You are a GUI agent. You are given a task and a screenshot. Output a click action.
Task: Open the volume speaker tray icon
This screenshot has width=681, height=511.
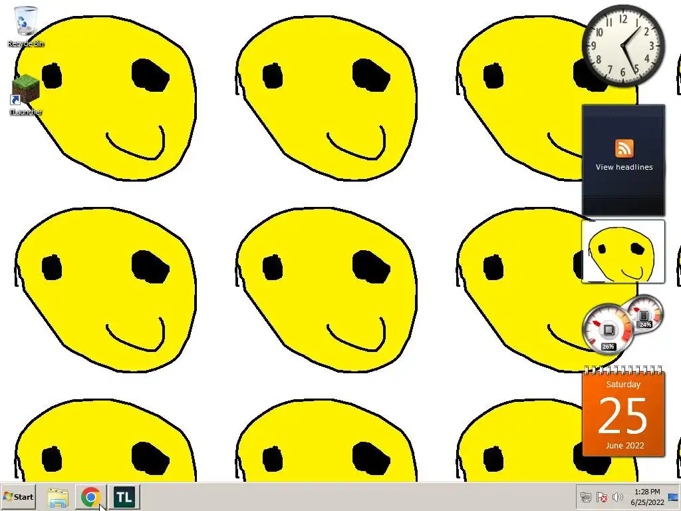(617, 496)
